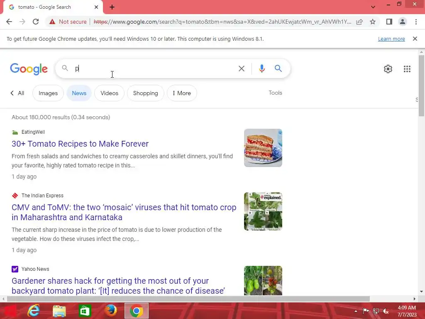Click the scroll right arrow
This screenshot has width=425, height=319.
[x=415, y=299]
